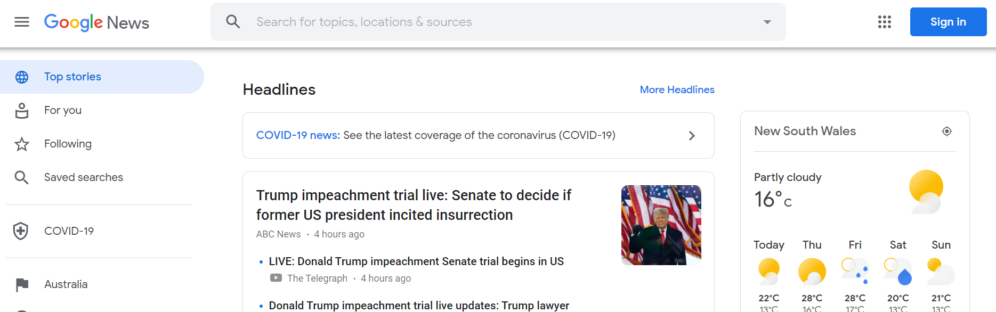Select Top stories in sidebar
The width and height of the screenshot is (996, 312).
(x=72, y=77)
